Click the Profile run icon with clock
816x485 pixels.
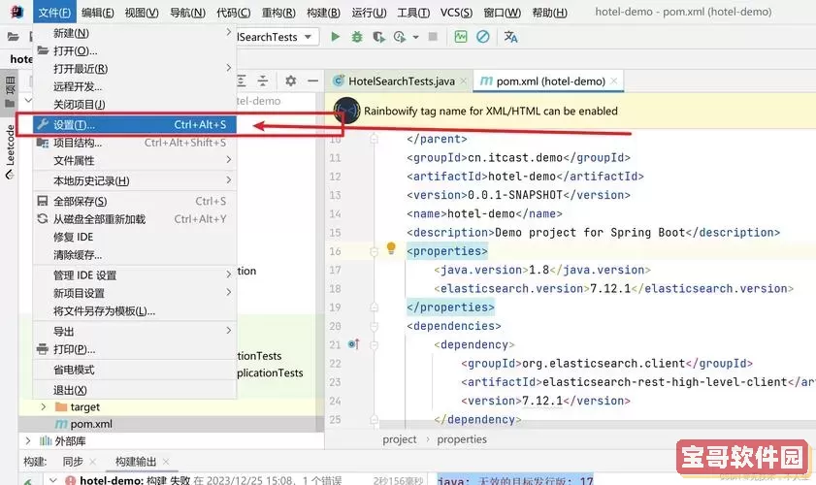400,37
